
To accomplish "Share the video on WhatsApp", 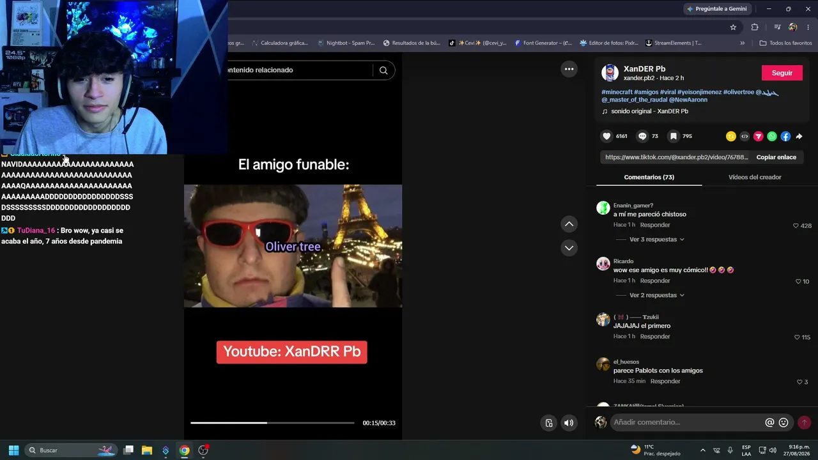I will coord(772,136).
